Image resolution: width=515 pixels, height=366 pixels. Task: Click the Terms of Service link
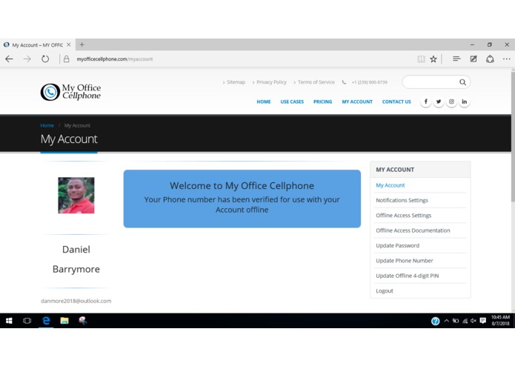(316, 82)
